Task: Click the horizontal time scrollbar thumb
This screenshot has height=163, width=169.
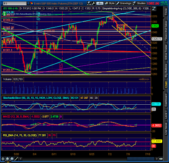Action: coord(141,159)
